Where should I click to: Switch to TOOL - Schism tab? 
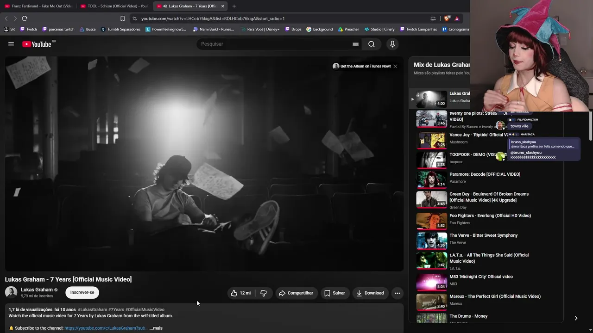[x=114, y=6]
